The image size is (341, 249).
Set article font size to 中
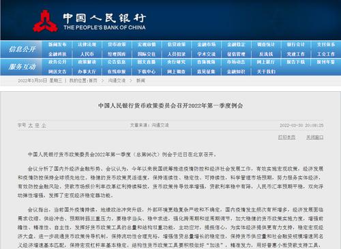click(x=37, y=125)
